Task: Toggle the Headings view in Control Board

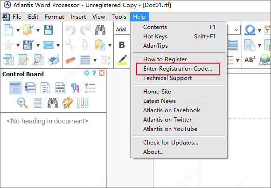Action: [15, 88]
